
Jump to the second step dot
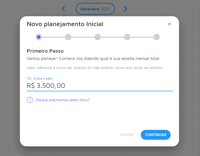68,37
